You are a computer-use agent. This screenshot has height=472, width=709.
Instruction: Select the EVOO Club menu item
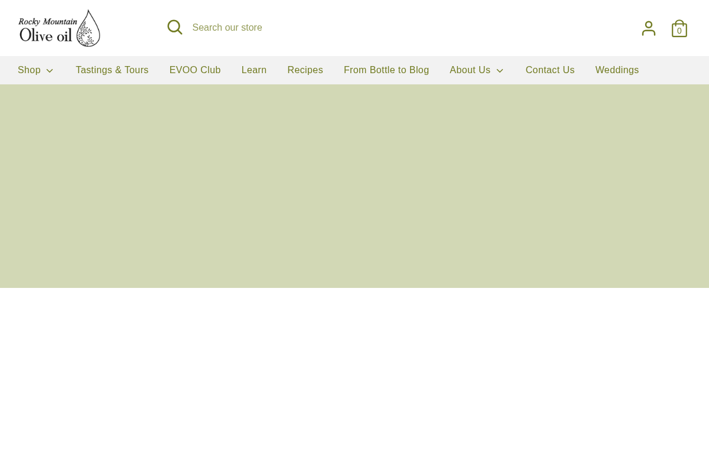click(195, 70)
